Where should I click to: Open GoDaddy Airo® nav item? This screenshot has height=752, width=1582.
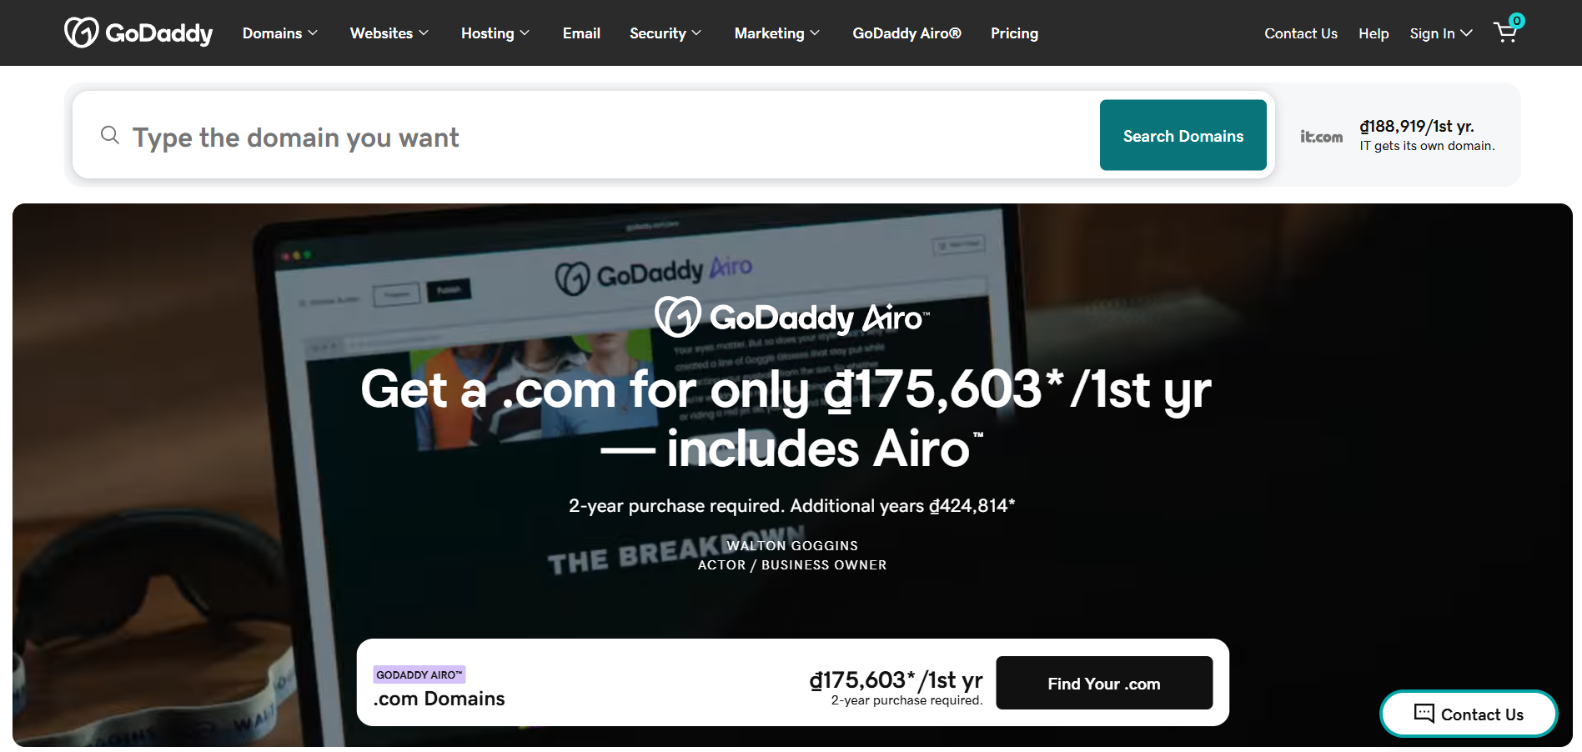(907, 33)
